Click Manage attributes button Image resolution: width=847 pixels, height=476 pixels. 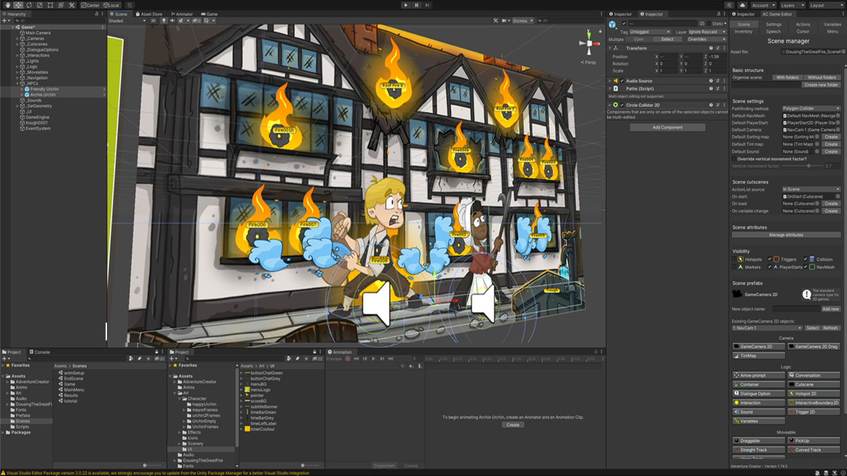coord(786,234)
